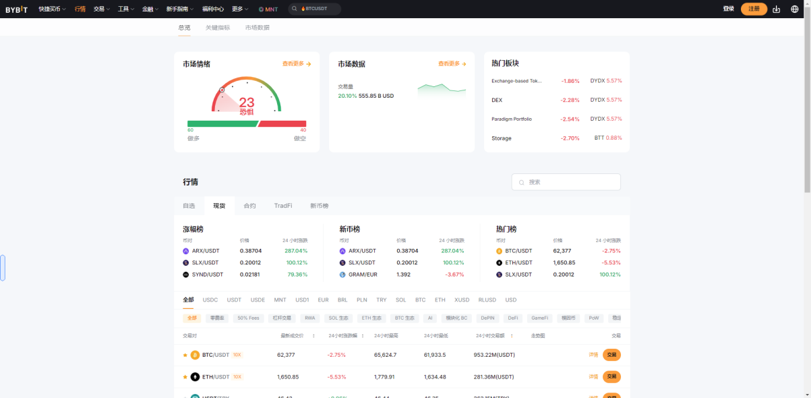Expand the 快捷买币 menu
Viewport: 811px width, 398px height.
point(52,9)
